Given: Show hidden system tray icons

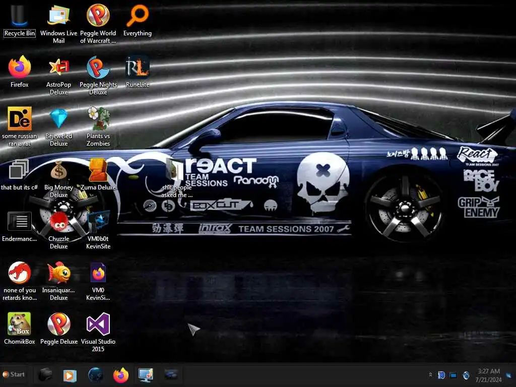Looking at the screenshot, I should [430, 375].
